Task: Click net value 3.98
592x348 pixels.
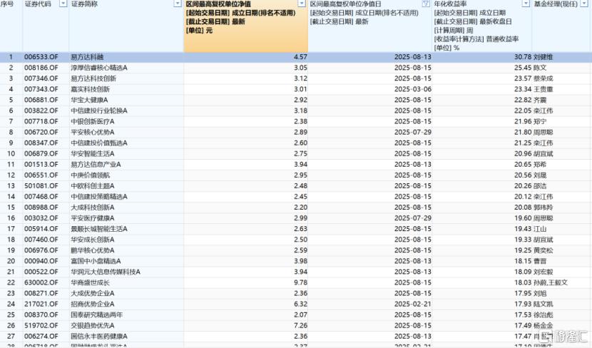Action: pyautogui.click(x=300, y=261)
